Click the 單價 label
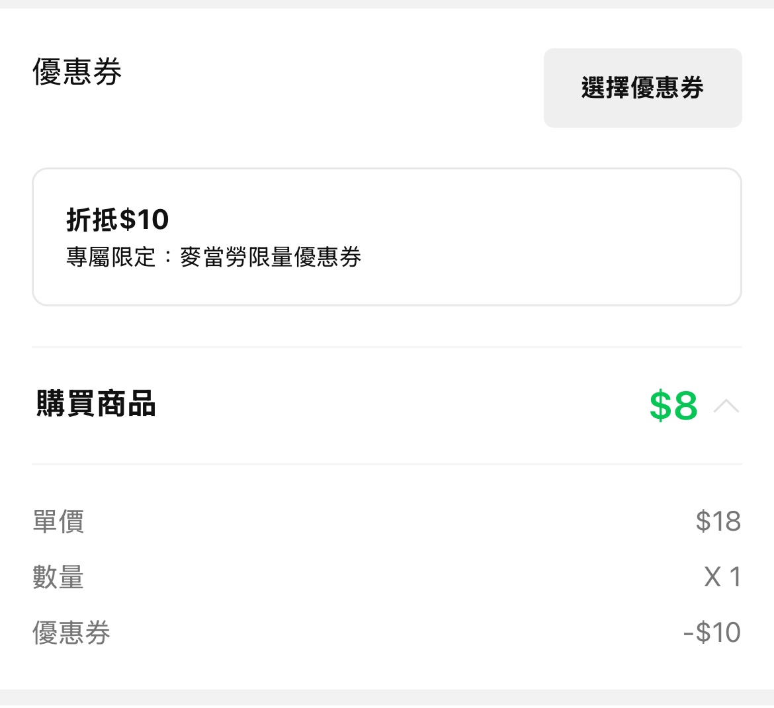The image size is (774, 708). [58, 521]
